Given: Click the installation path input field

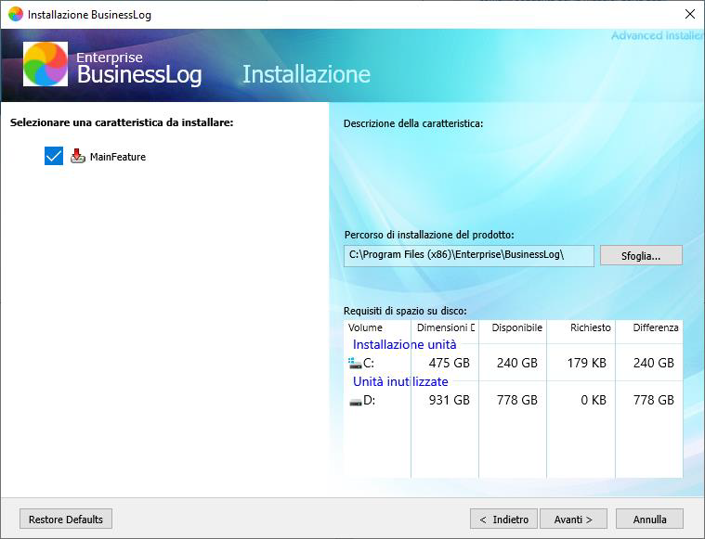Looking at the screenshot, I should [469, 255].
